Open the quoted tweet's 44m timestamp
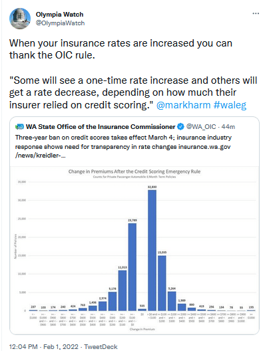263x351 pixels. [228, 127]
